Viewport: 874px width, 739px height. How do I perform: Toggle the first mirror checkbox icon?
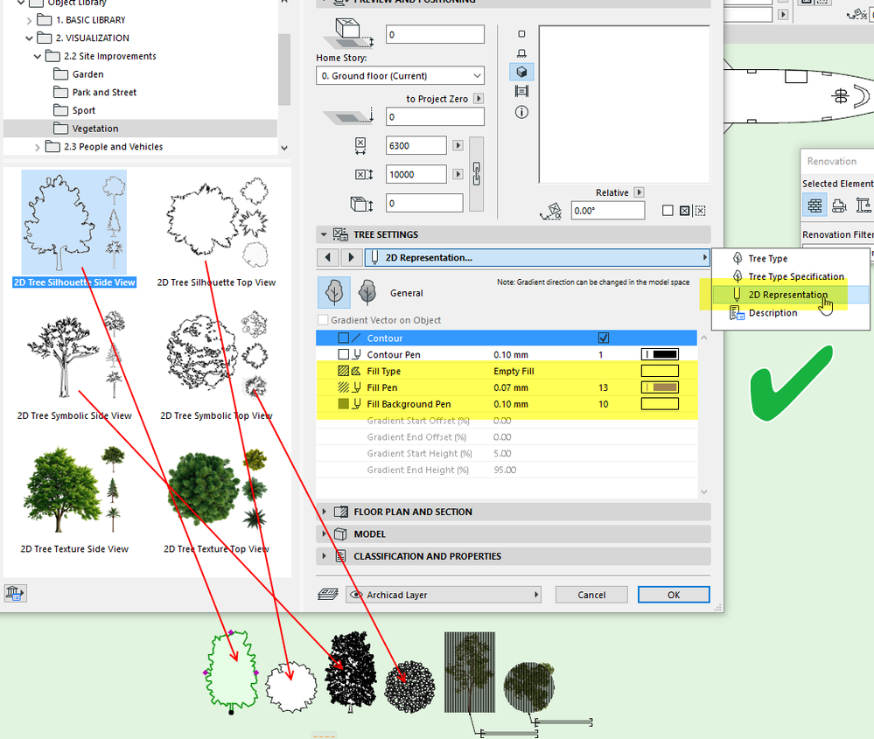tap(668, 211)
